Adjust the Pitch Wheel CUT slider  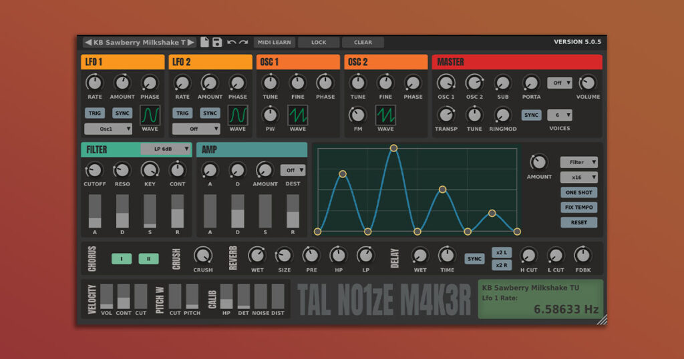pos(175,297)
